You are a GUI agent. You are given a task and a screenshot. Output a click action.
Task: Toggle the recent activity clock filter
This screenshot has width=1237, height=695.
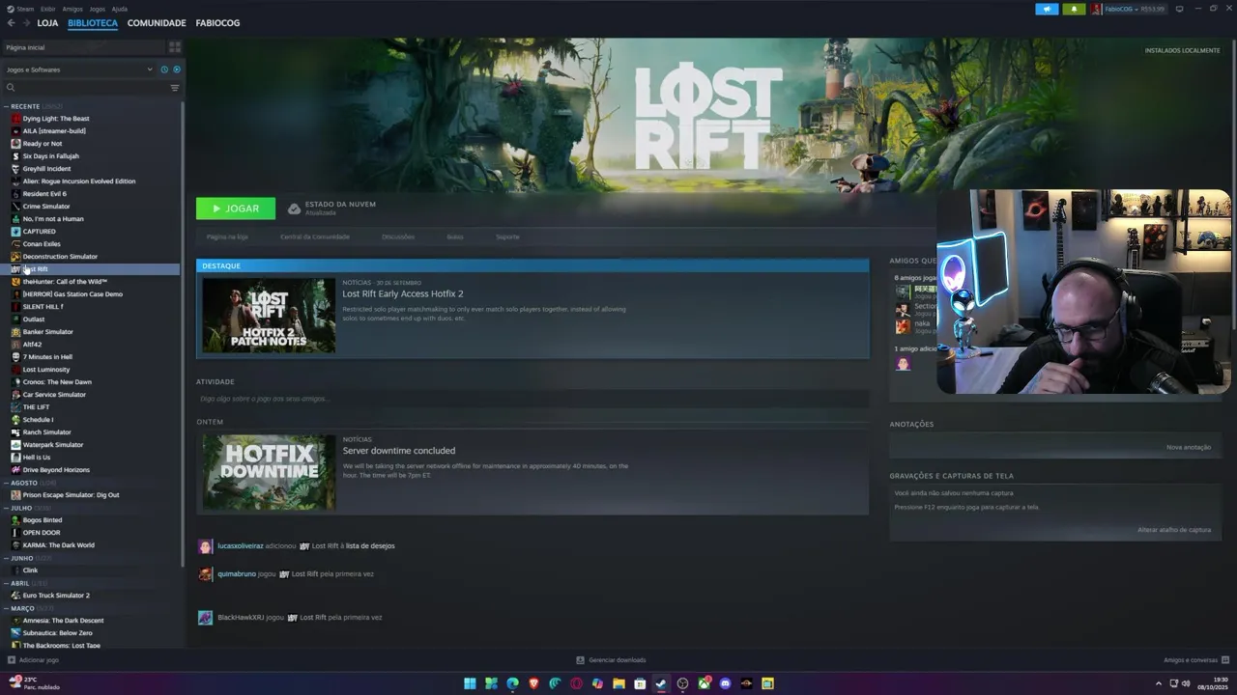164,69
